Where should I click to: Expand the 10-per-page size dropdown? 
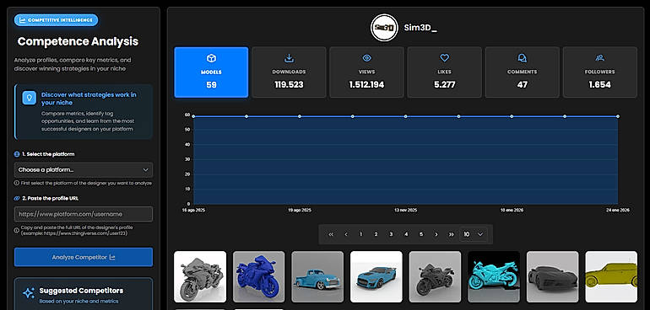[474, 234]
